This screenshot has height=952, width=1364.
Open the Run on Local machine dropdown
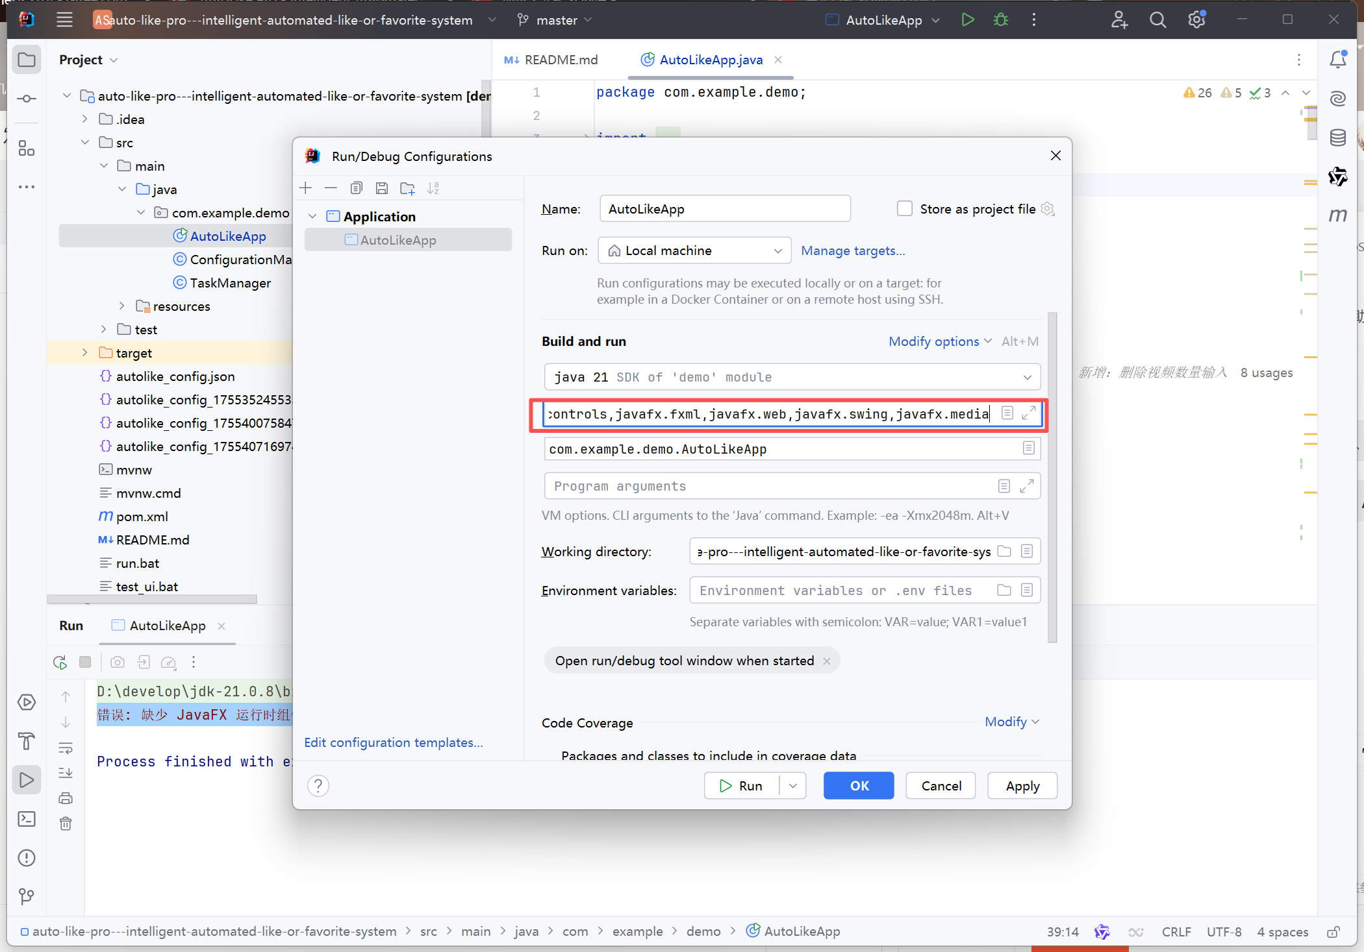694,250
